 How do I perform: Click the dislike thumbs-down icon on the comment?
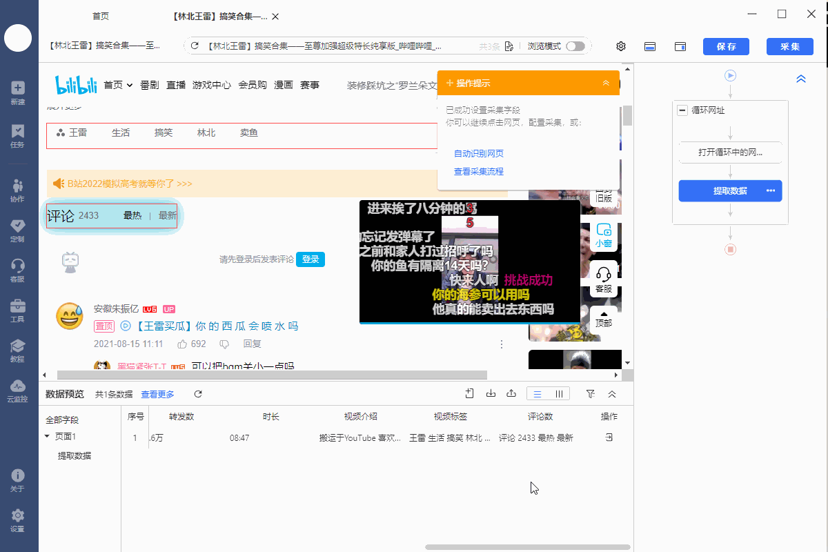(224, 344)
